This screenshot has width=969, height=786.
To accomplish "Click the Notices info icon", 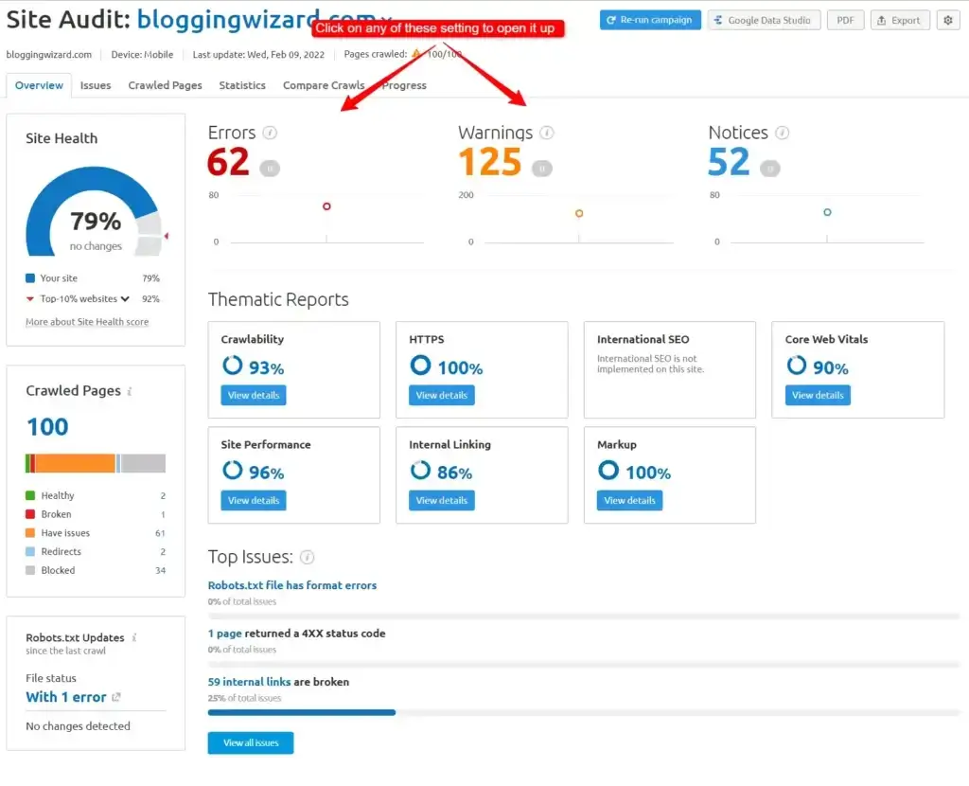I will (780, 133).
